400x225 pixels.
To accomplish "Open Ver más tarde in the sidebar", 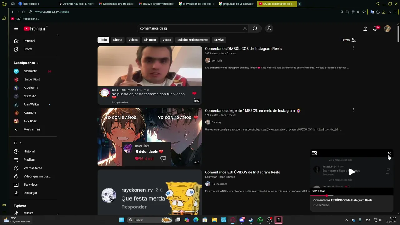I will (33, 168).
